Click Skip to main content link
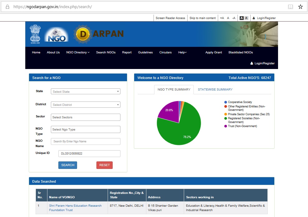This screenshot has height=217, width=308. [203, 18]
